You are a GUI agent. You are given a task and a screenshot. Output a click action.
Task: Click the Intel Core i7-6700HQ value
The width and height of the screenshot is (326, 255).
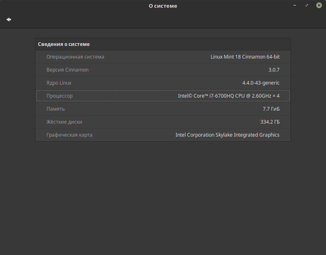229,96
